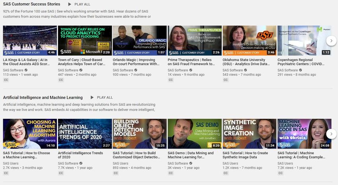
Task: Click title 'Artificial Intelligence Trends of 2020'
Action: (80, 155)
